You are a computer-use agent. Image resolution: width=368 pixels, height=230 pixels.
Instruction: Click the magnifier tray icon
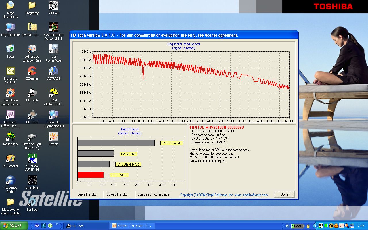point(347,226)
